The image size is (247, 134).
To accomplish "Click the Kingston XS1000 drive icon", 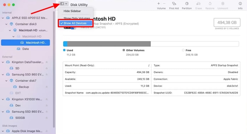I will [x=8, y=99].
